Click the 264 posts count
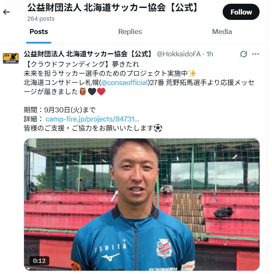Viewport: 272px width, 274px height. [x=41, y=19]
